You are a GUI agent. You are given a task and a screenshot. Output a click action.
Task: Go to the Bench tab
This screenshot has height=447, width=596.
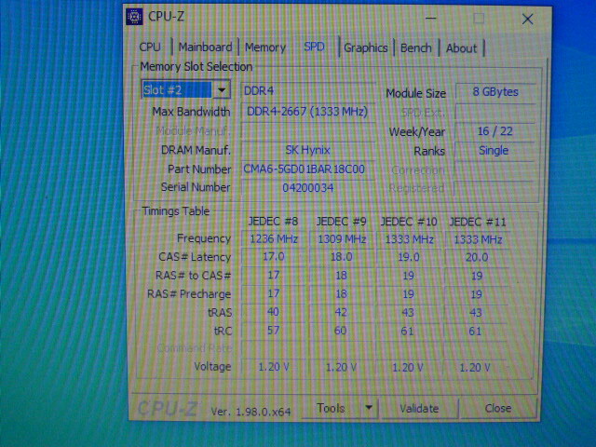tap(416, 47)
